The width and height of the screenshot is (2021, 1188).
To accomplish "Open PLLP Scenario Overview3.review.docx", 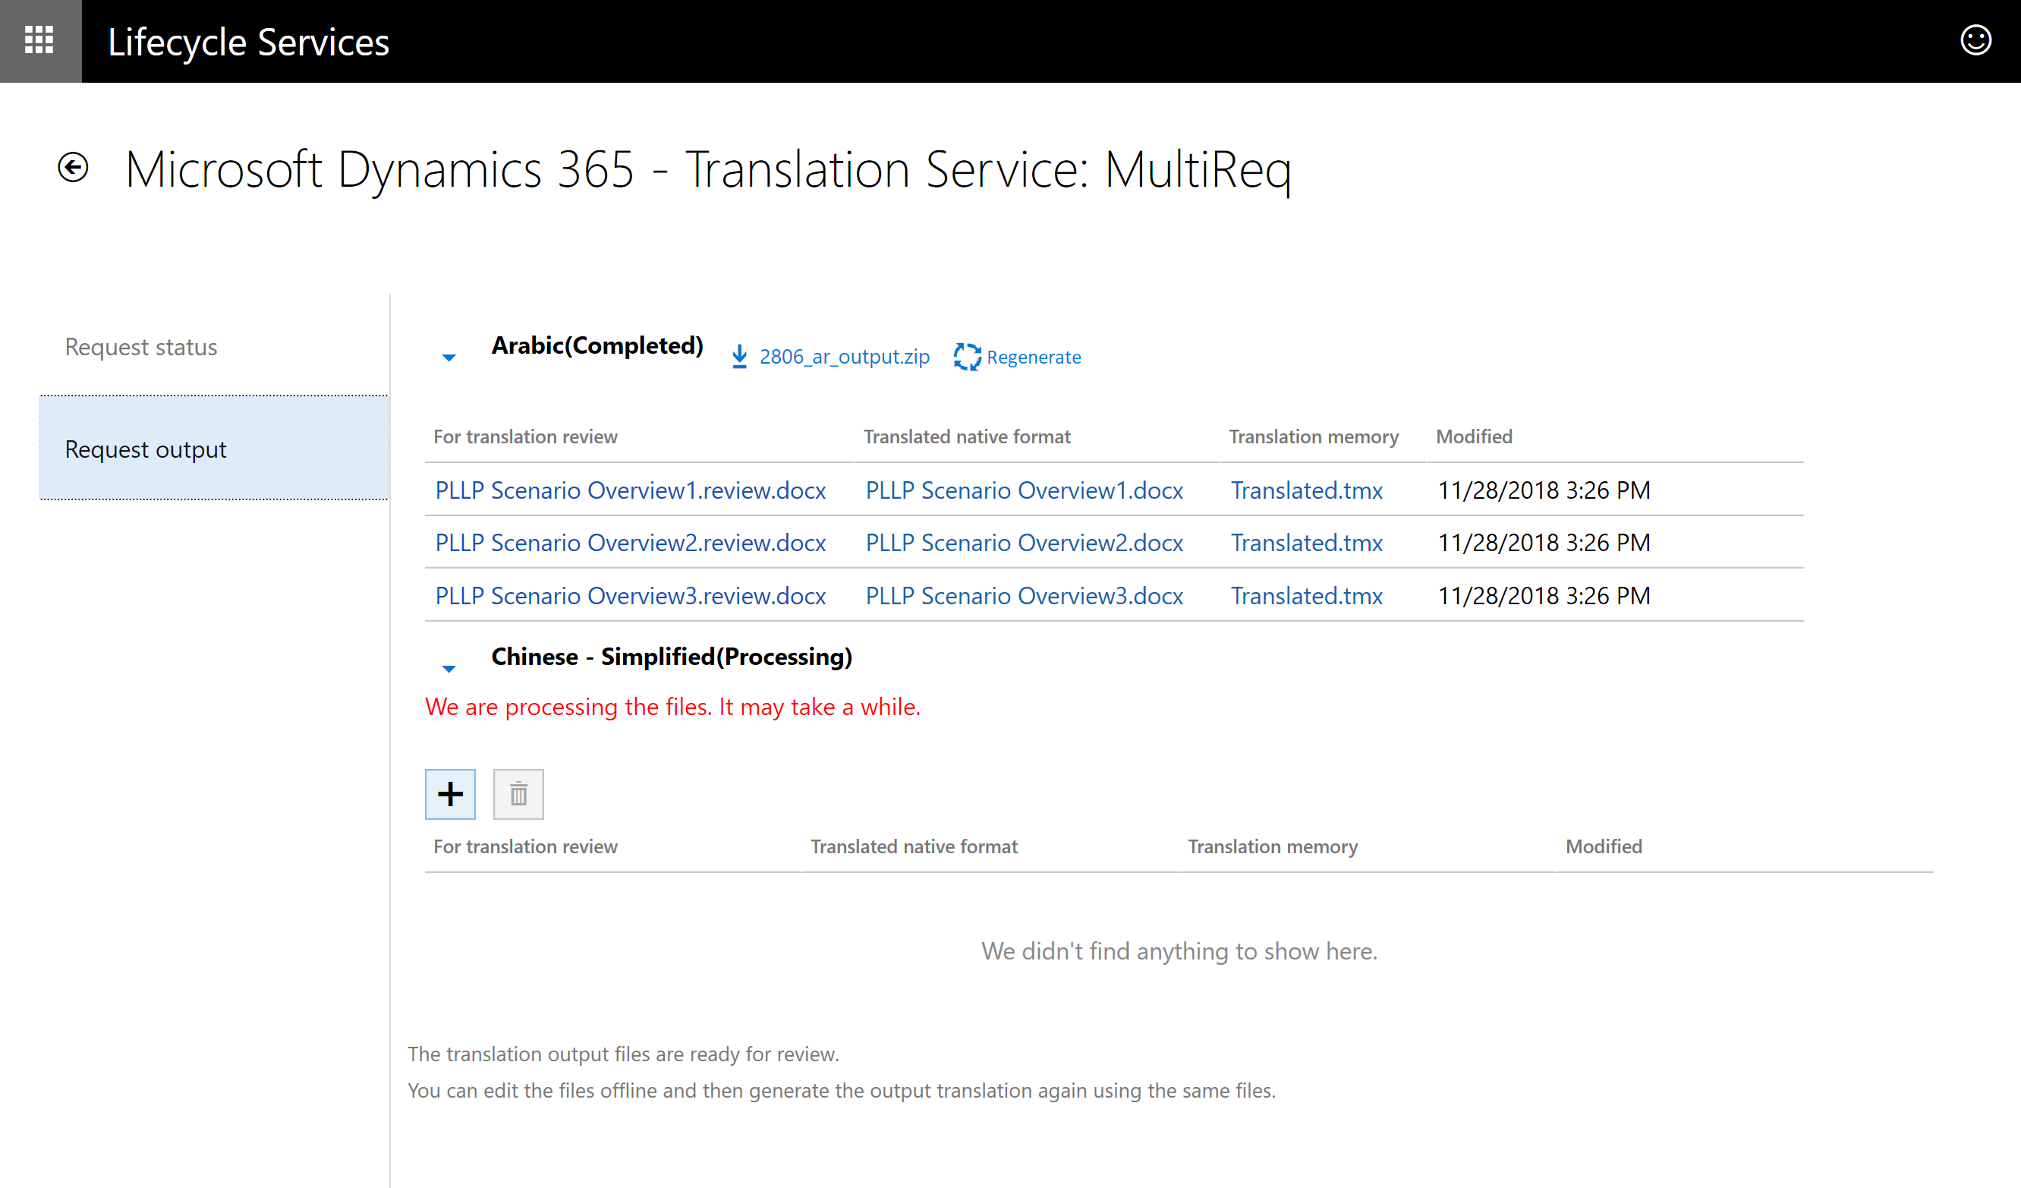I will (x=631, y=596).
